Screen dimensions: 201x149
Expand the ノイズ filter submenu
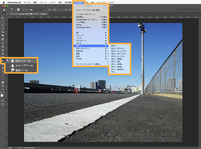coord(91,38)
